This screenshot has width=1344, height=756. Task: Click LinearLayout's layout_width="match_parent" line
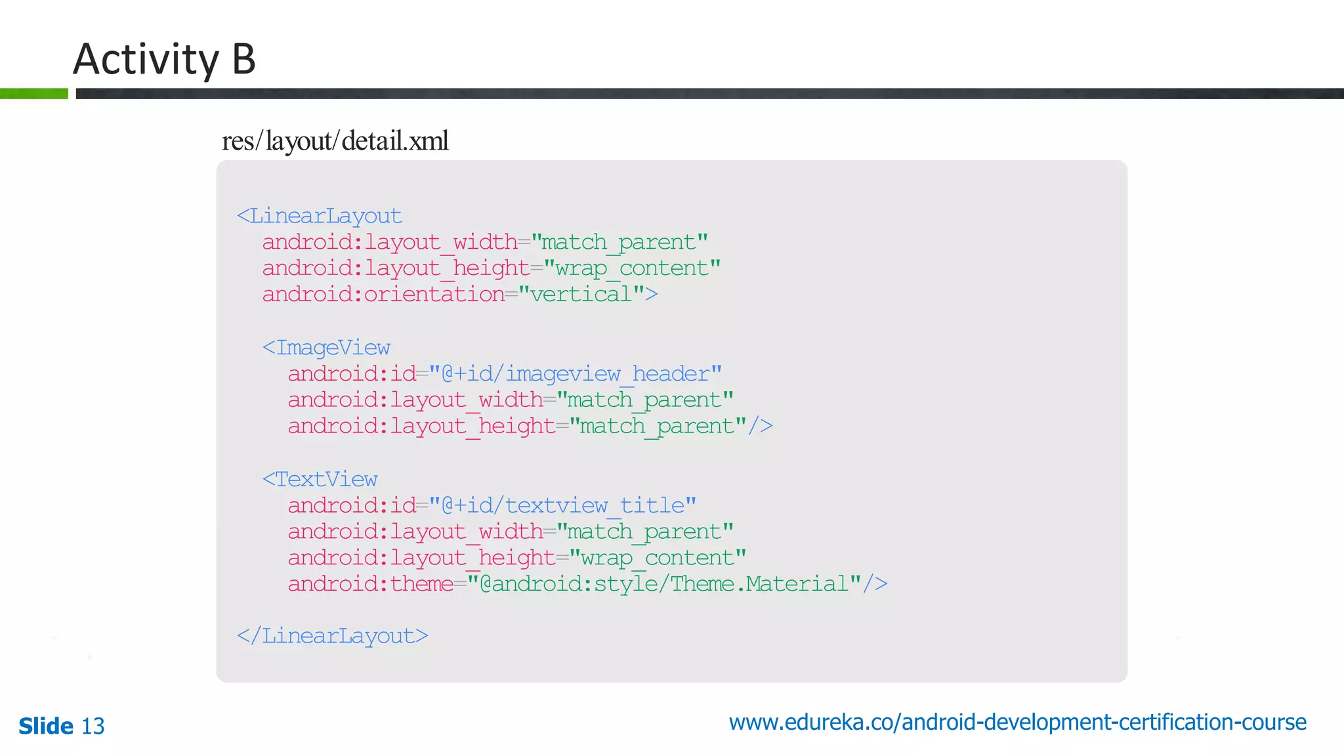point(485,242)
